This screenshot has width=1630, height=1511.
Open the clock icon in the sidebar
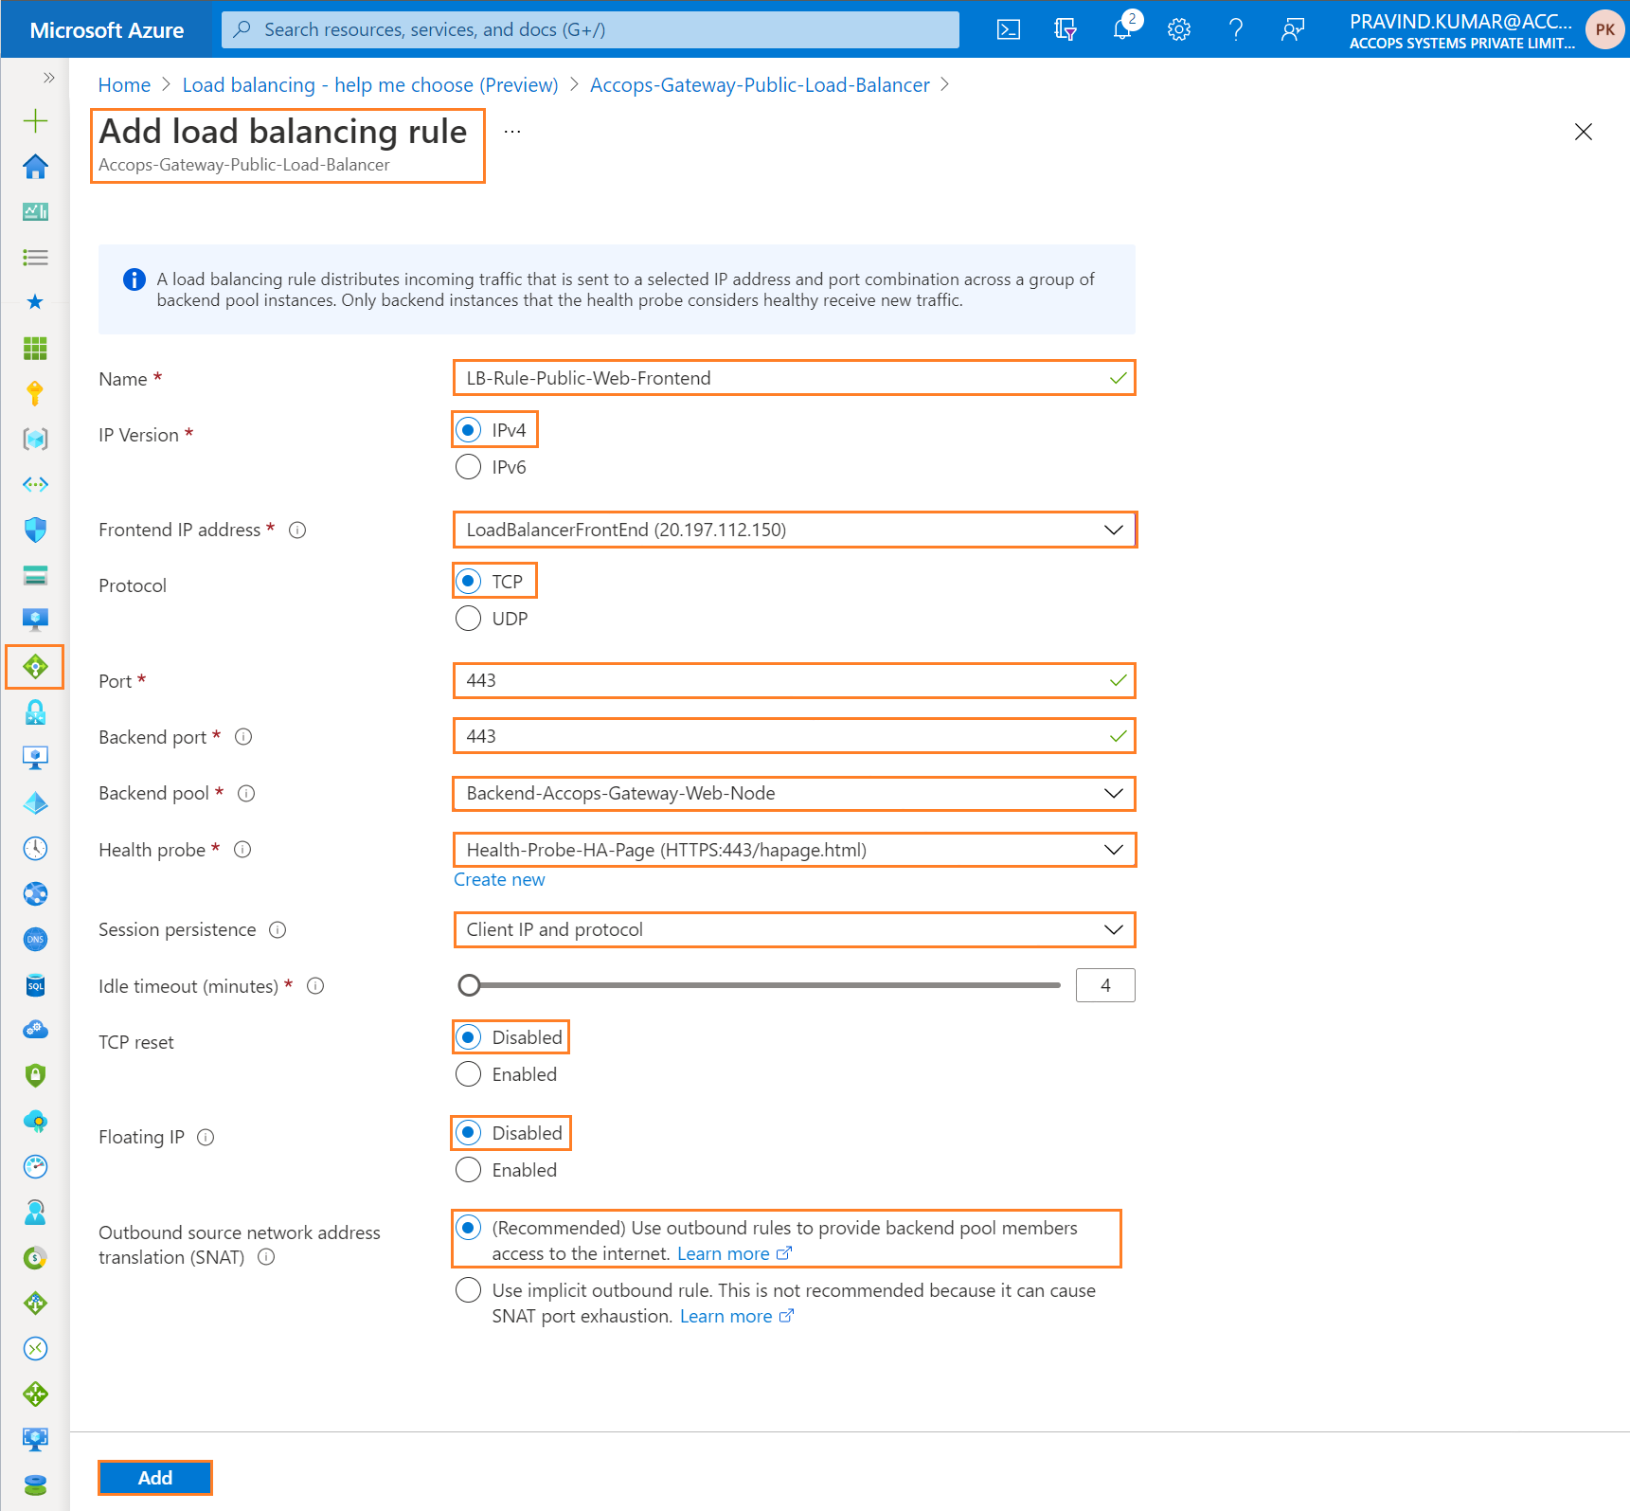[x=35, y=848]
